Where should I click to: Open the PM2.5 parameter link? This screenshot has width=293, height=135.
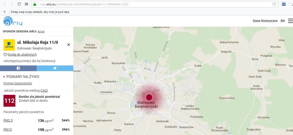[8, 120]
